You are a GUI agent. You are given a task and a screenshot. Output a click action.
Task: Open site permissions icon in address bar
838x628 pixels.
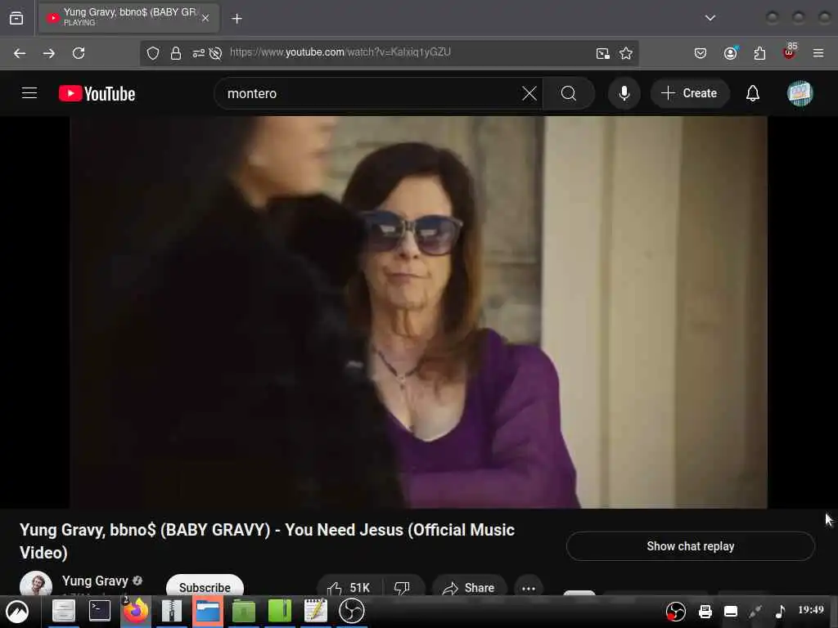[198, 53]
